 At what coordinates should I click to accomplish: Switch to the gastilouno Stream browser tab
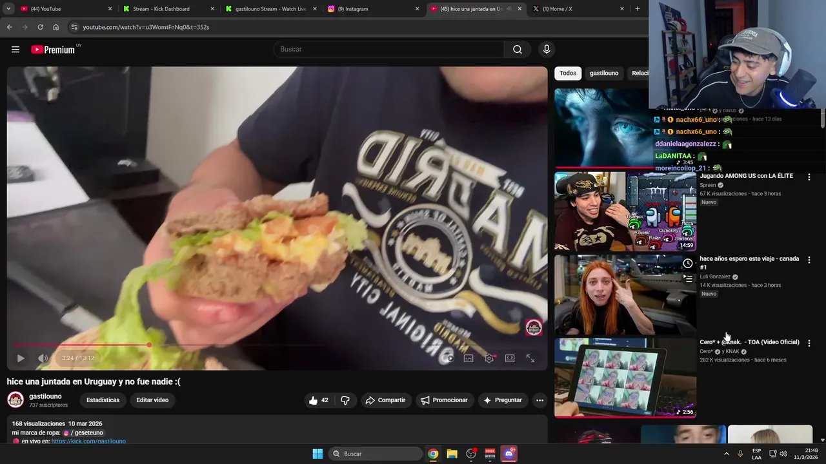[x=272, y=9]
